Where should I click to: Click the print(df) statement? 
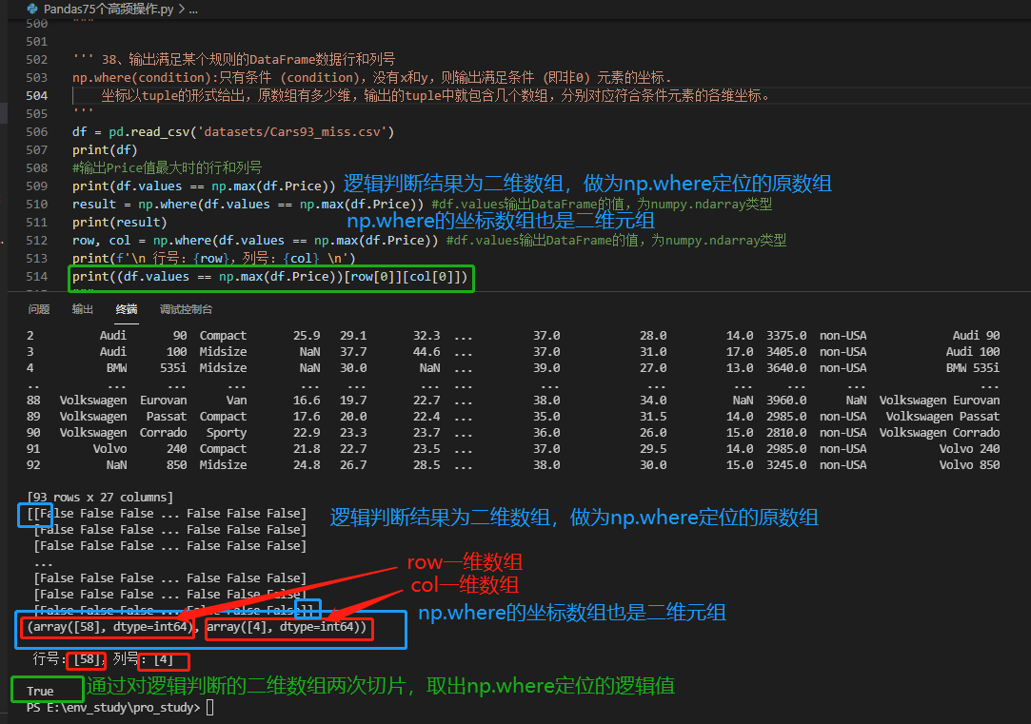coord(105,149)
